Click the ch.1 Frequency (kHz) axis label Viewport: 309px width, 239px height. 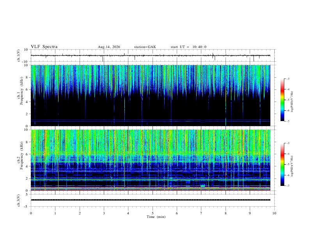20,95
